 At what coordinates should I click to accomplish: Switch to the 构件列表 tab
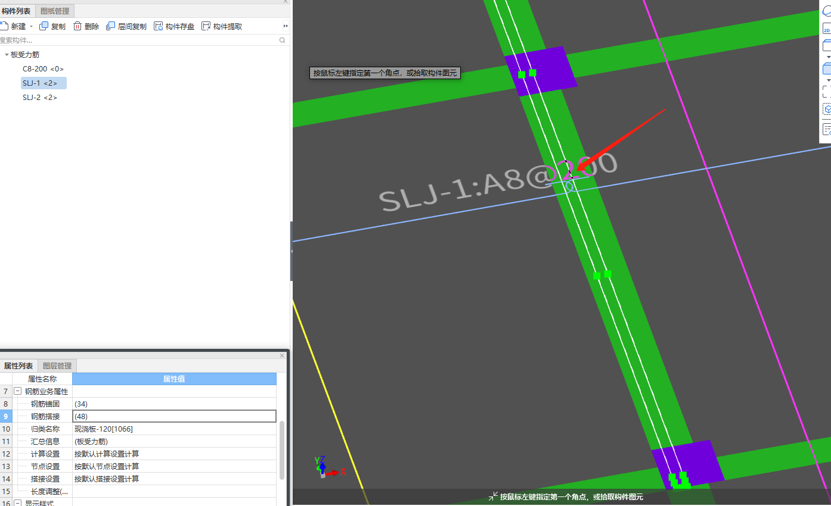click(16, 11)
